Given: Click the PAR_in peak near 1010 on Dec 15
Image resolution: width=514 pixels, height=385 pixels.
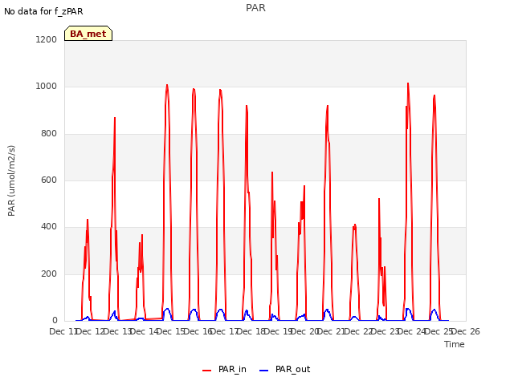Looking at the screenshot, I should click(x=167, y=86).
